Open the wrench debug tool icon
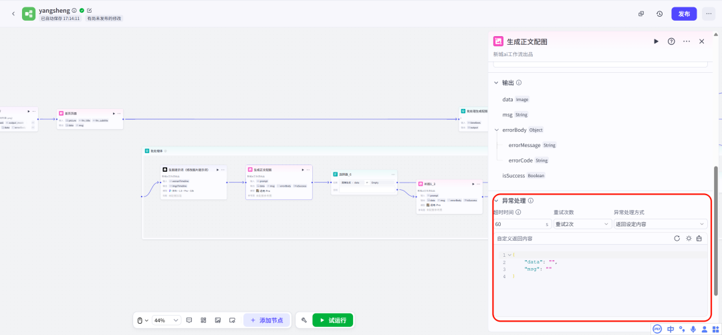The width and height of the screenshot is (722, 335). pyautogui.click(x=304, y=320)
